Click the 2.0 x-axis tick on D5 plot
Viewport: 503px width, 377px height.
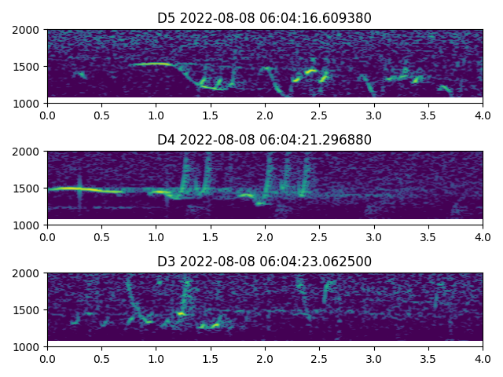tap(265, 115)
